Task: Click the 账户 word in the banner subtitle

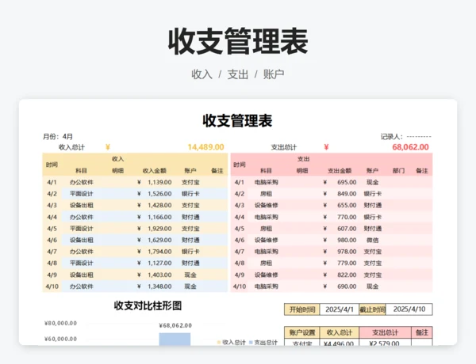Action: coord(274,74)
